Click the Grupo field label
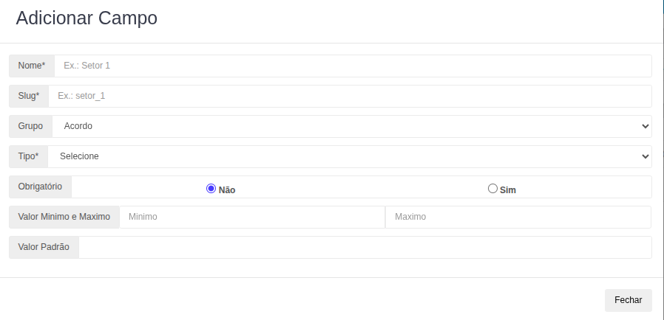Viewport: 664px width, 320px height. (x=31, y=126)
